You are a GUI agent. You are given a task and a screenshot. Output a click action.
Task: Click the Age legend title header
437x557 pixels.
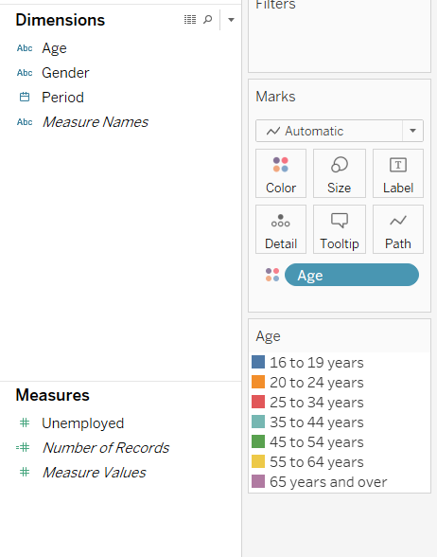coord(269,336)
